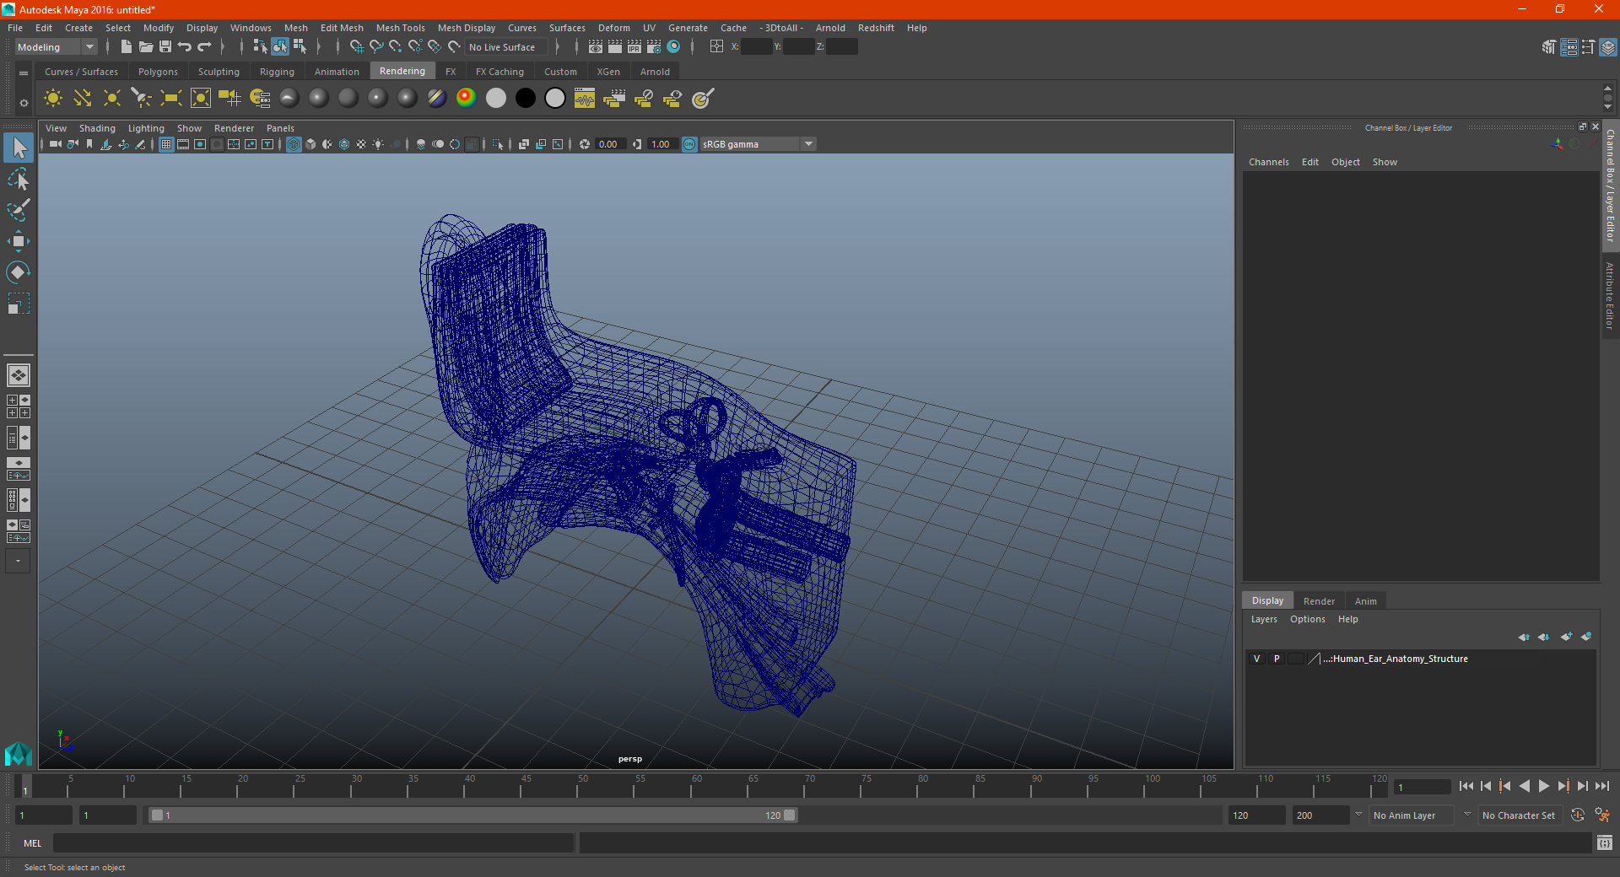
Task: Open Render Settings clapperboard icon in status line
Action: coord(654,47)
